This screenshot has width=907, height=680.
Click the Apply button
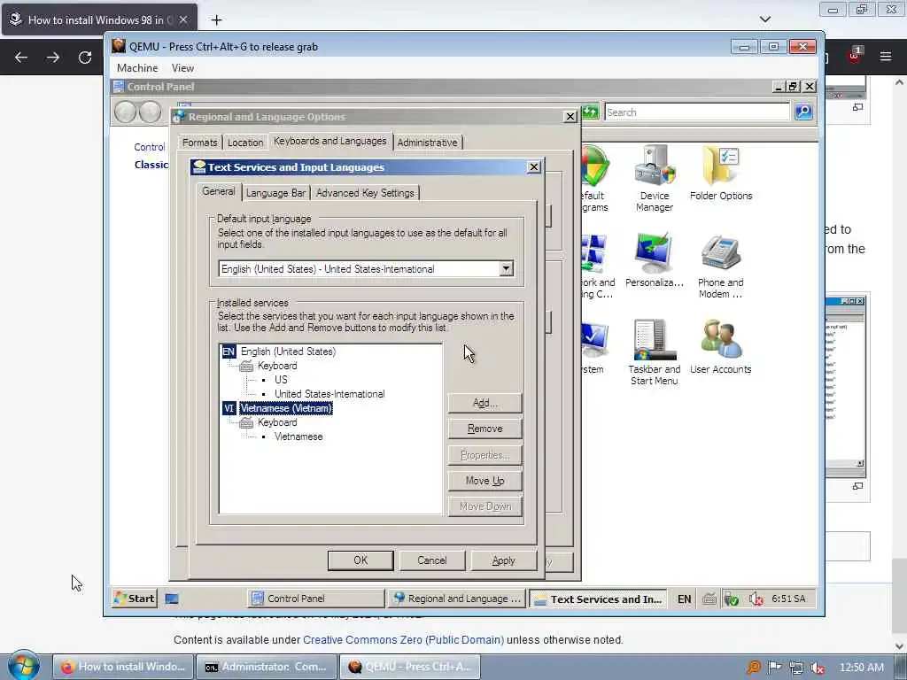[x=504, y=560]
